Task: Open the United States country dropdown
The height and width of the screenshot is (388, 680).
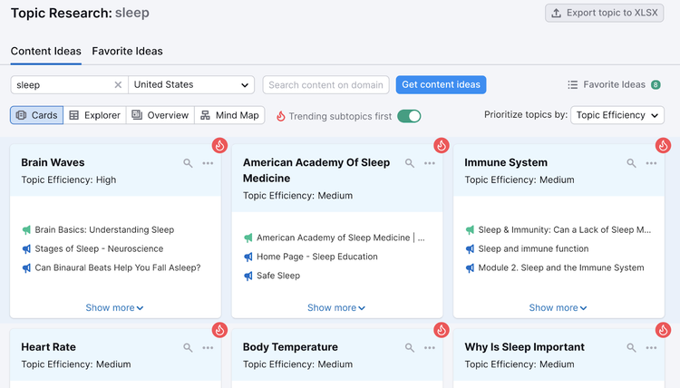Action: 191,85
